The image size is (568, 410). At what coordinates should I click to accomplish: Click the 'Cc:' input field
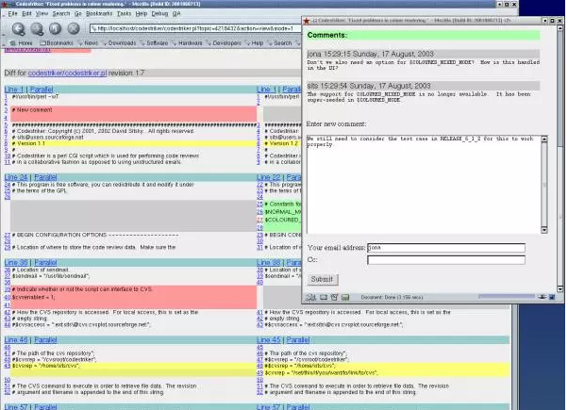[446, 260]
